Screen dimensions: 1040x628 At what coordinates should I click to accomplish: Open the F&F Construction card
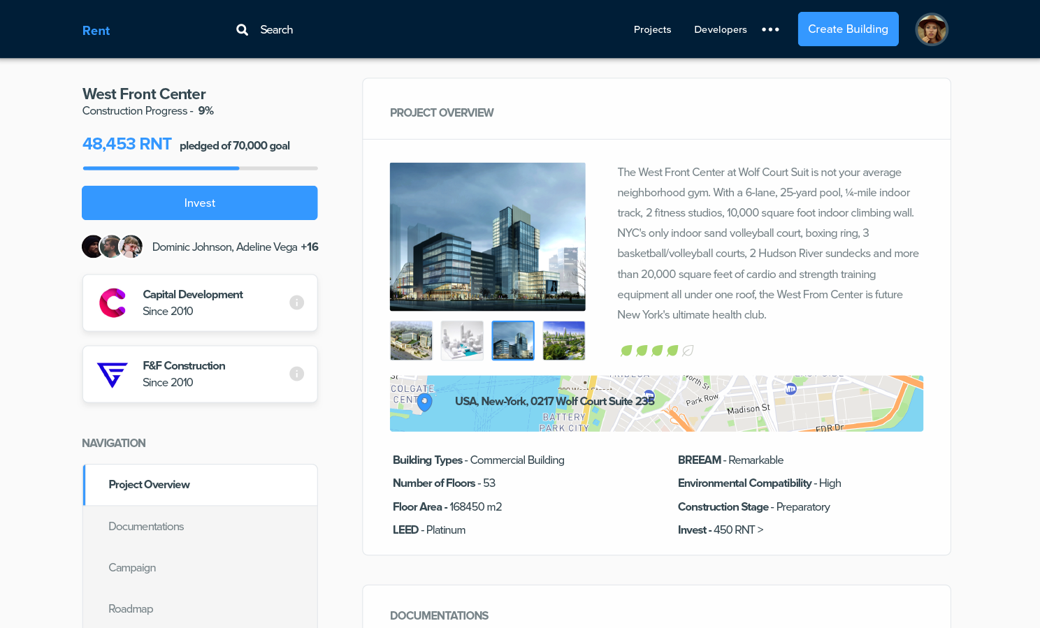[200, 374]
